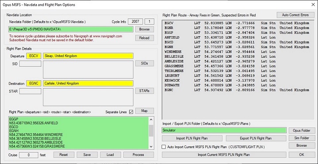
Task: Click the empty STAR code field
Action: tap(30, 91)
